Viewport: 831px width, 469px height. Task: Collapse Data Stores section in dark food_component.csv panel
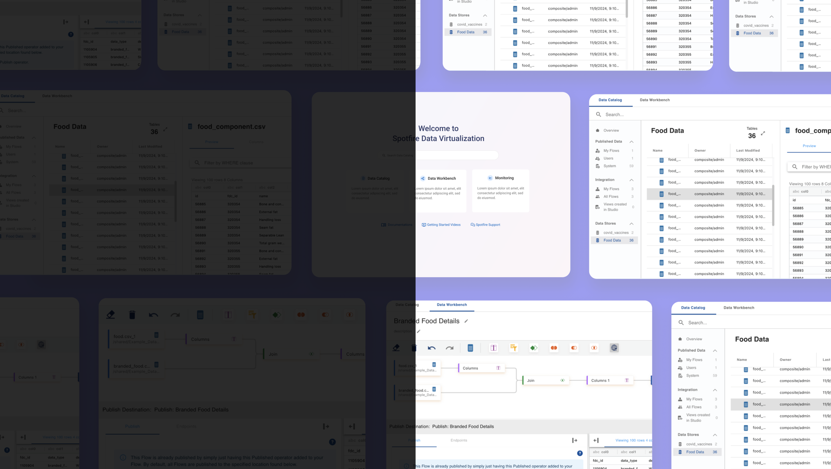click(x=34, y=220)
